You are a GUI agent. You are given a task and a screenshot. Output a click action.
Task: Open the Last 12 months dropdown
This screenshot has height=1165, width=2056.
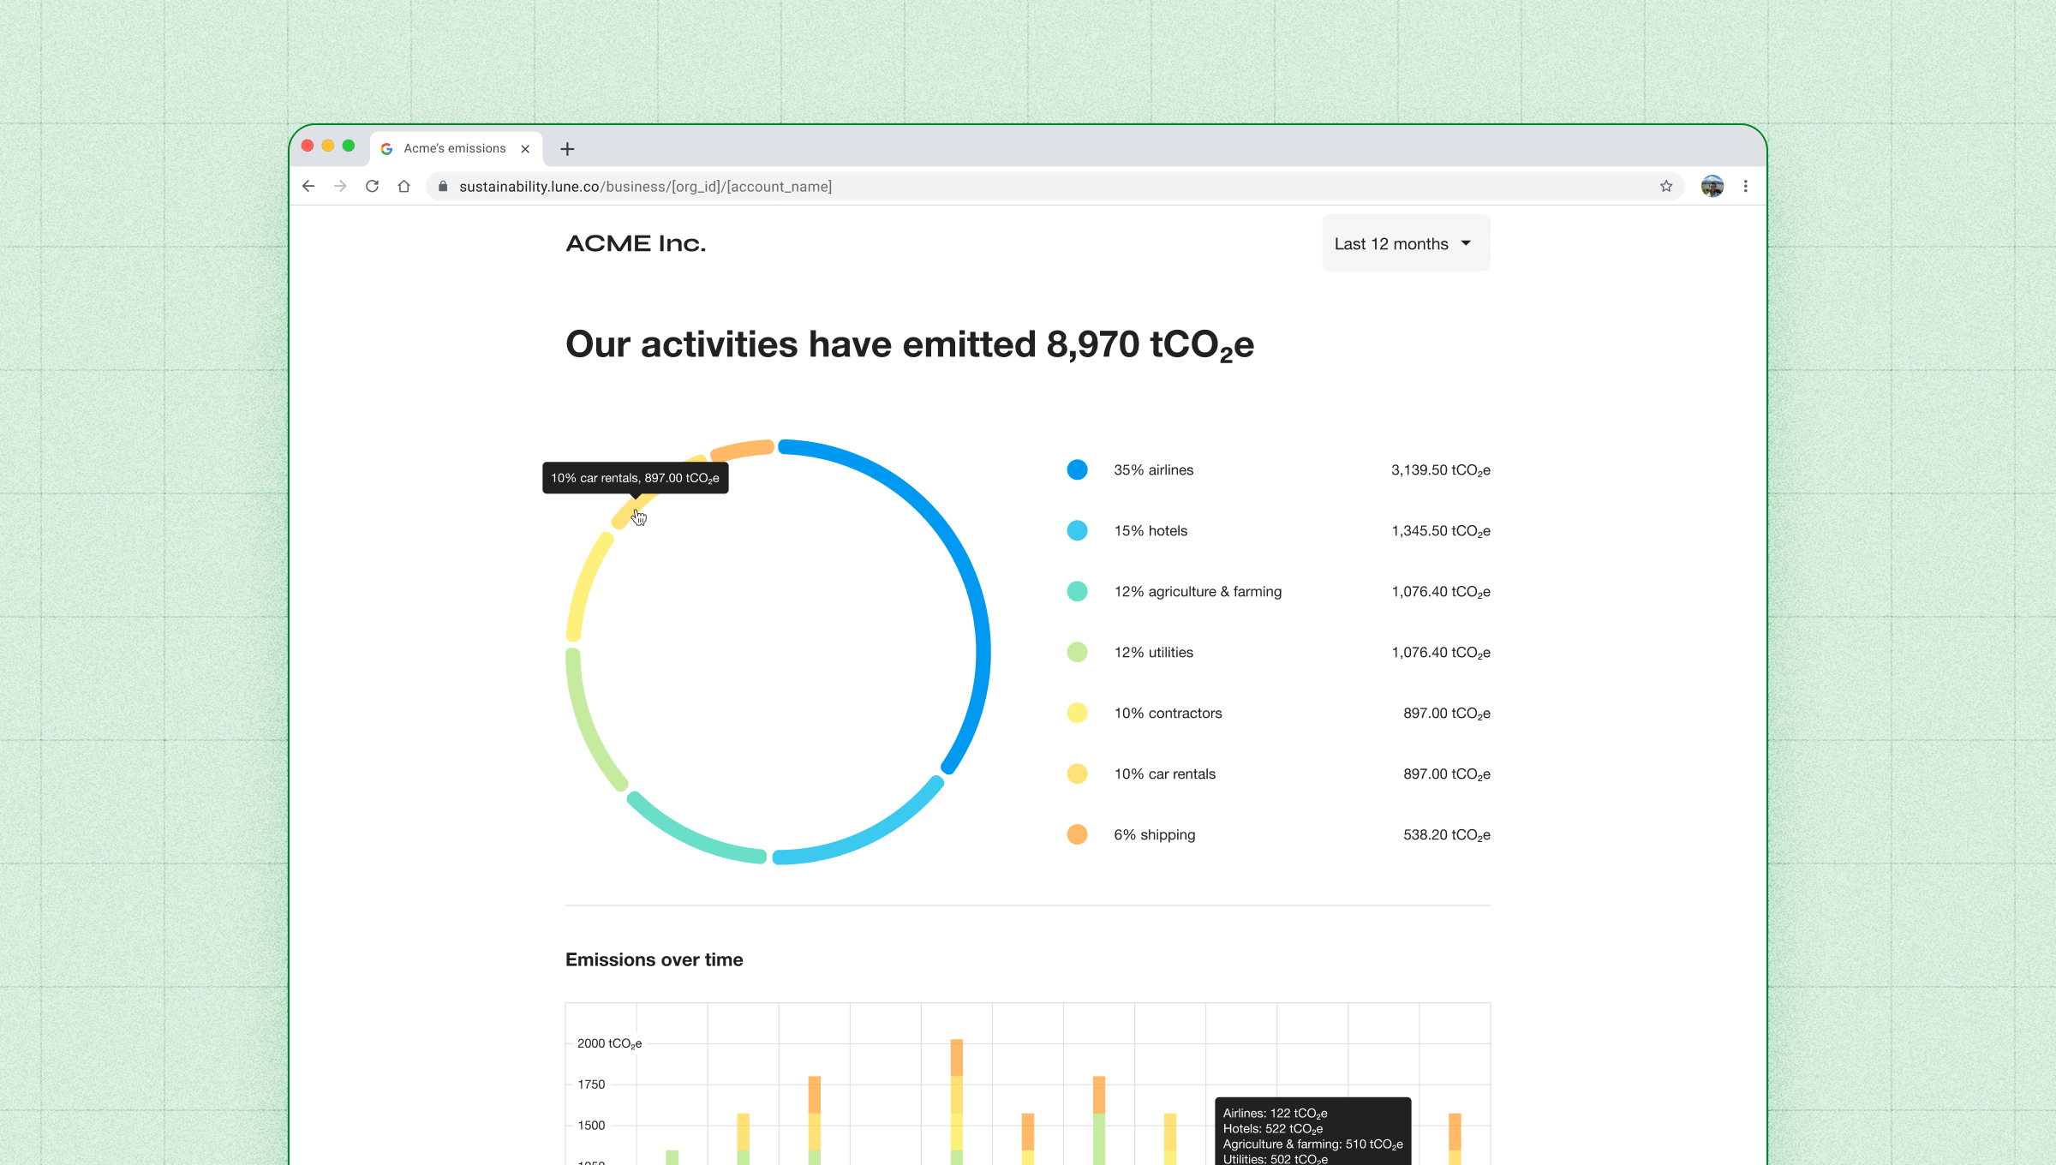click(1405, 244)
